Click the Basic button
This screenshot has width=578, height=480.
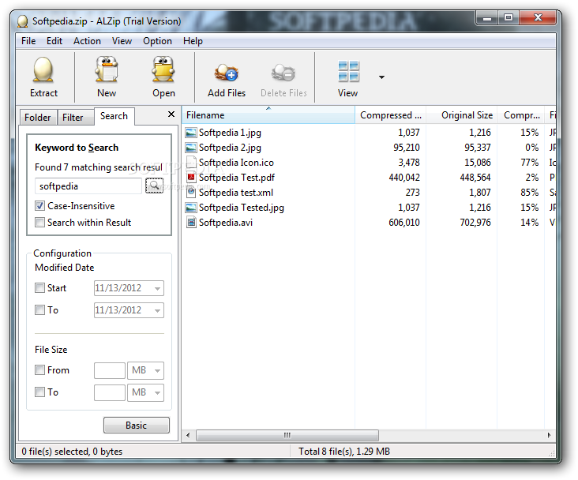137,425
